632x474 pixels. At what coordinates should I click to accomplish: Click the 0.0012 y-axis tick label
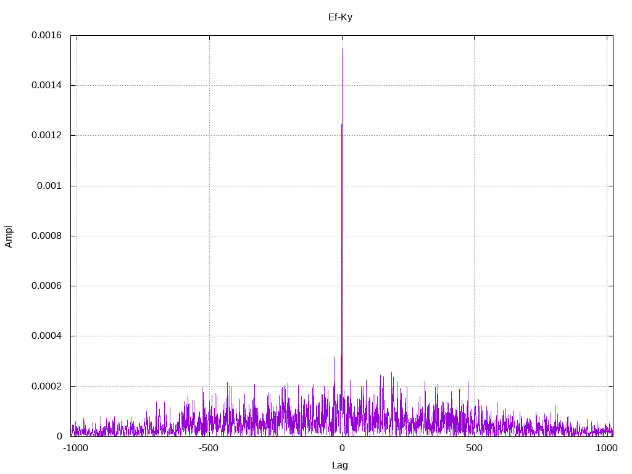pyautogui.click(x=47, y=135)
